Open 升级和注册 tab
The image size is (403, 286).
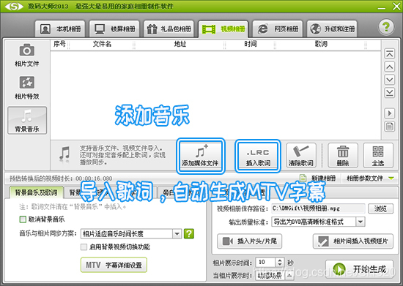(x=332, y=29)
